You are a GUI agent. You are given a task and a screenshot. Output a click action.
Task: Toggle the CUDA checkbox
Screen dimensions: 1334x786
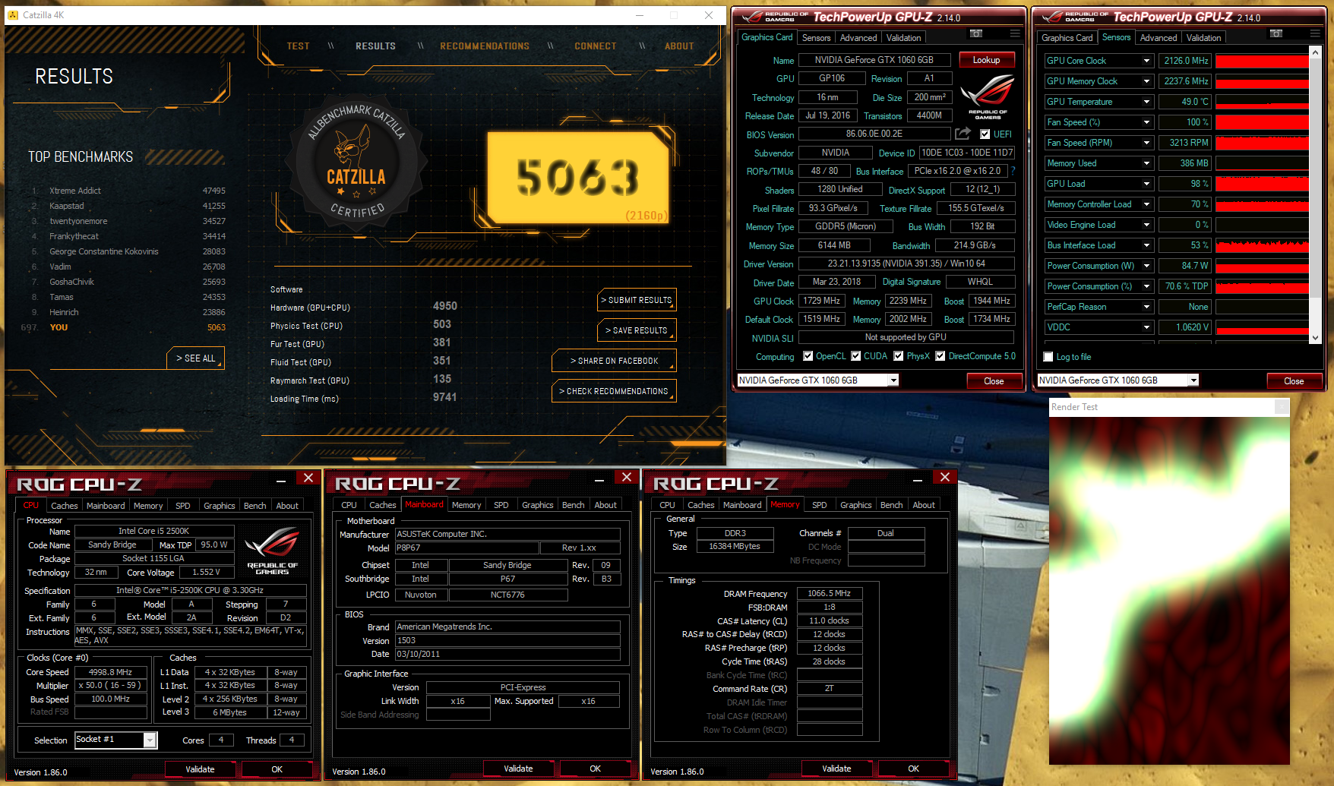coord(856,356)
